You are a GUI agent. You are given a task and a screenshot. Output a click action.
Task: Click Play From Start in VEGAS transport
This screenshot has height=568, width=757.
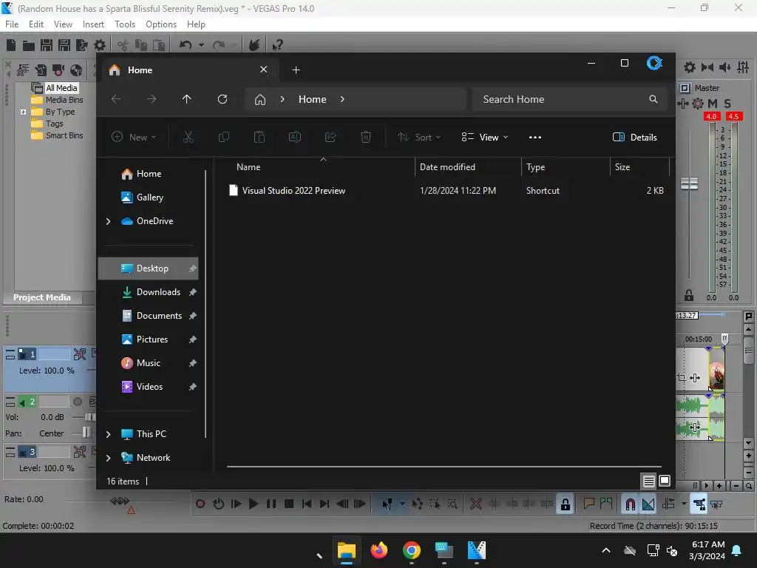coord(236,504)
